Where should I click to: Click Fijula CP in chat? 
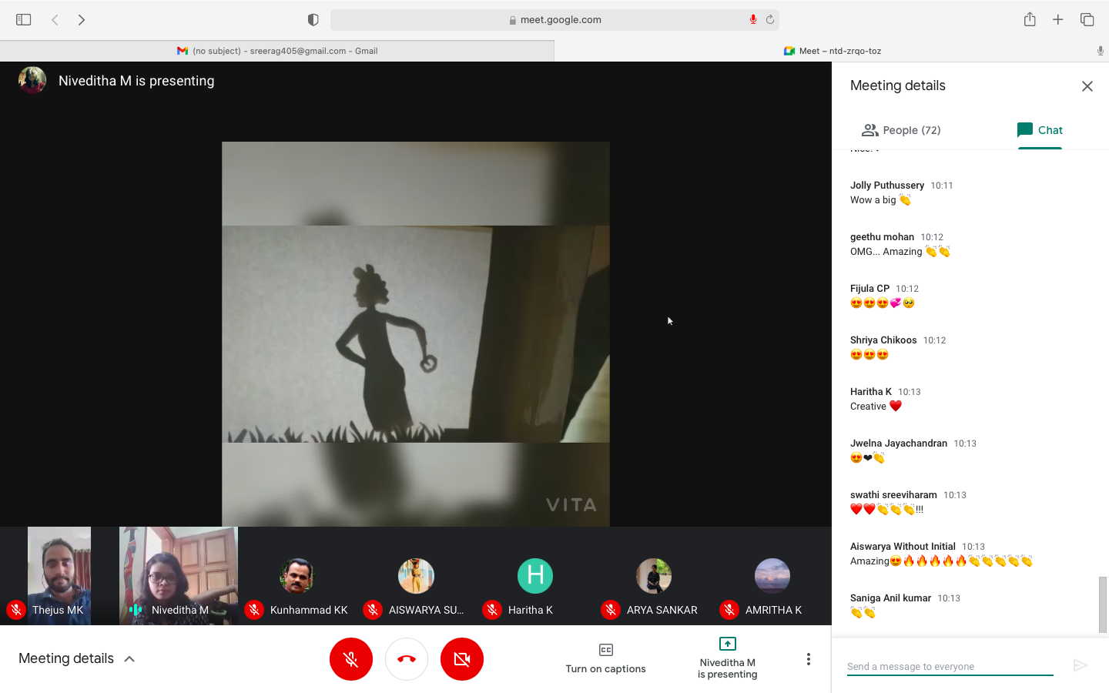tap(869, 289)
